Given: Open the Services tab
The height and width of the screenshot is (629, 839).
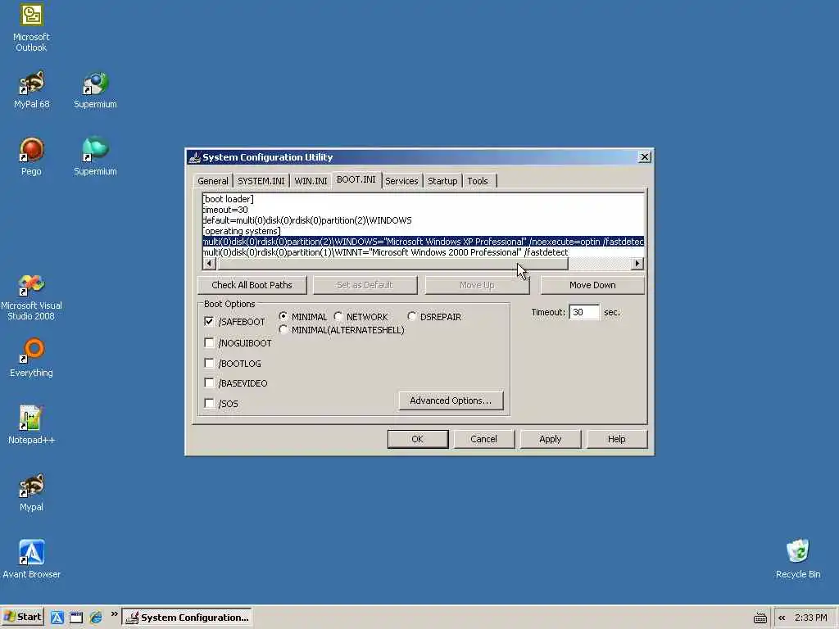Looking at the screenshot, I should tap(401, 181).
